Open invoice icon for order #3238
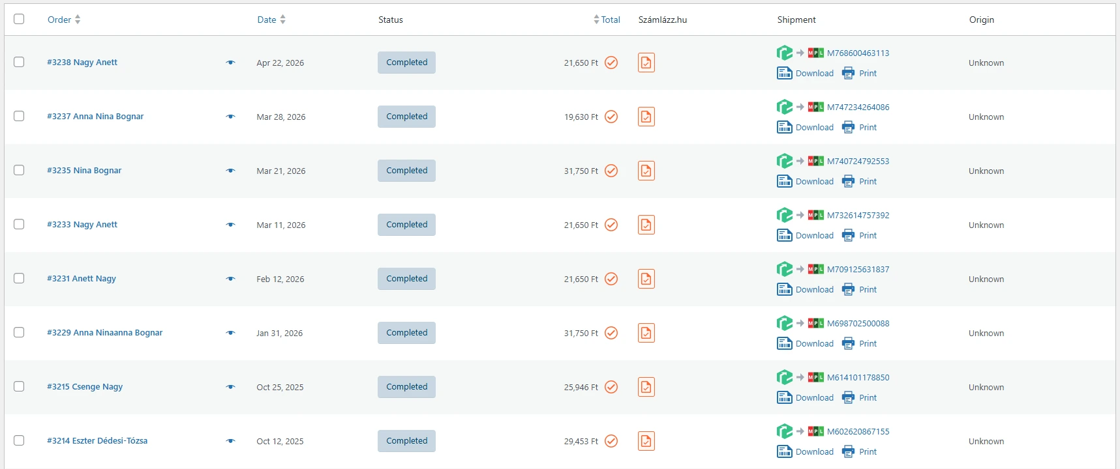1120x469 pixels. [x=646, y=63]
